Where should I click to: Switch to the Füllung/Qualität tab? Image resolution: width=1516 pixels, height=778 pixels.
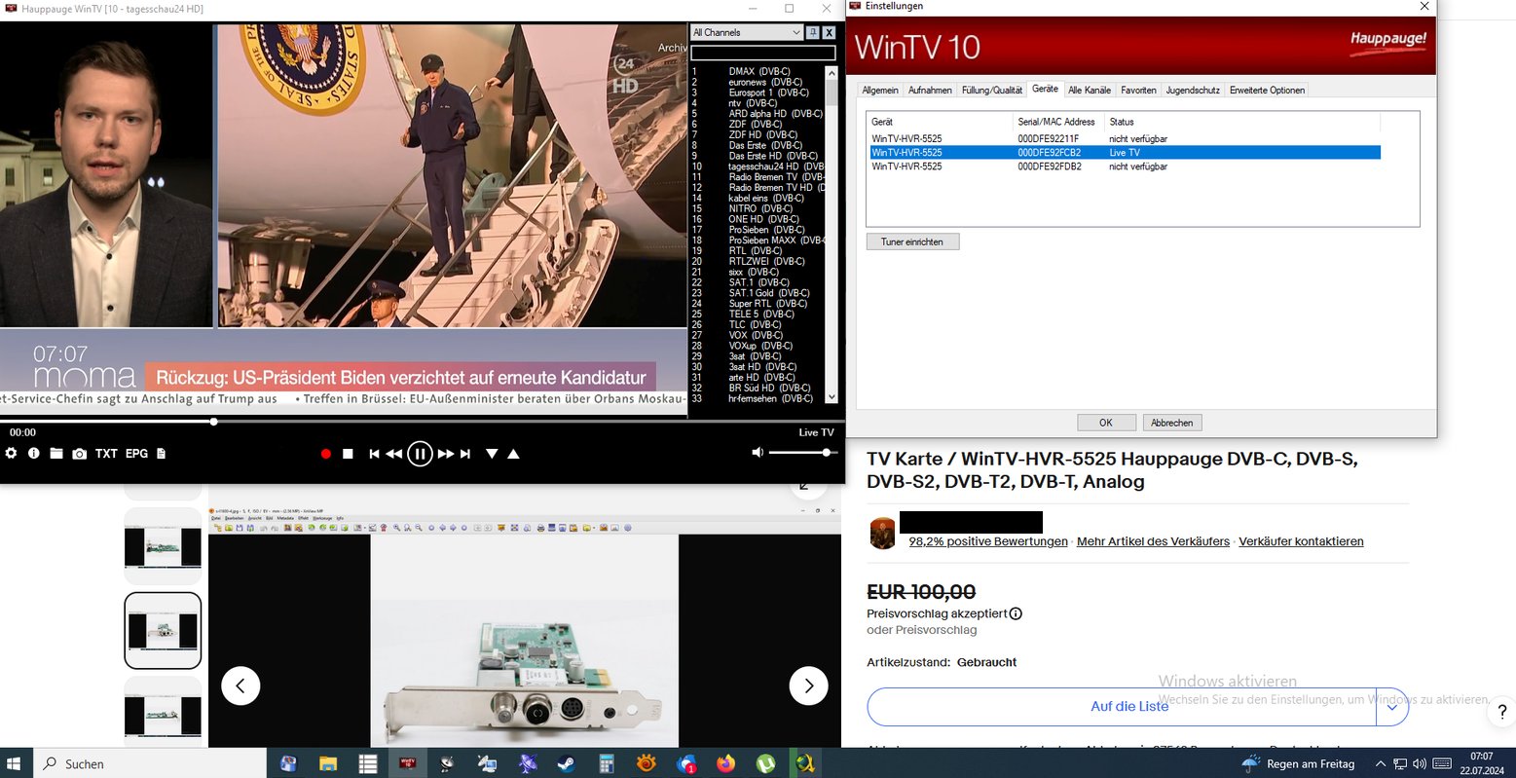pos(991,91)
